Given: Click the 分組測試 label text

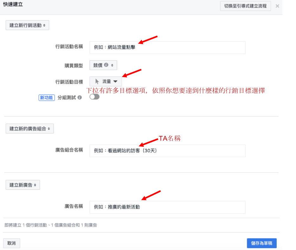Looking at the screenshot, I should coord(70,98).
